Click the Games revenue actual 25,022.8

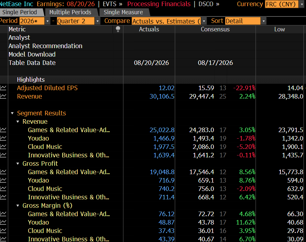pyautogui.click(x=162, y=130)
